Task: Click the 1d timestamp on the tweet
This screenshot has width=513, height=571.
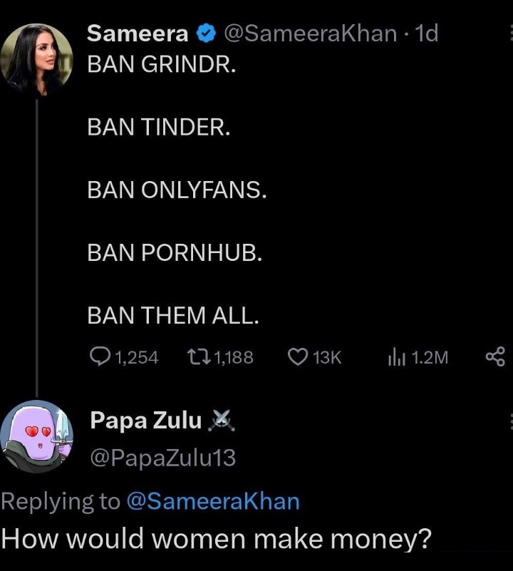Action: pyautogui.click(x=426, y=34)
